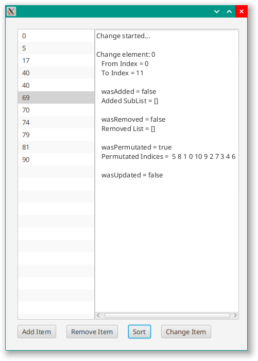
Task: Click the X11 application icon in title bar
Action: (x=11, y=11)
